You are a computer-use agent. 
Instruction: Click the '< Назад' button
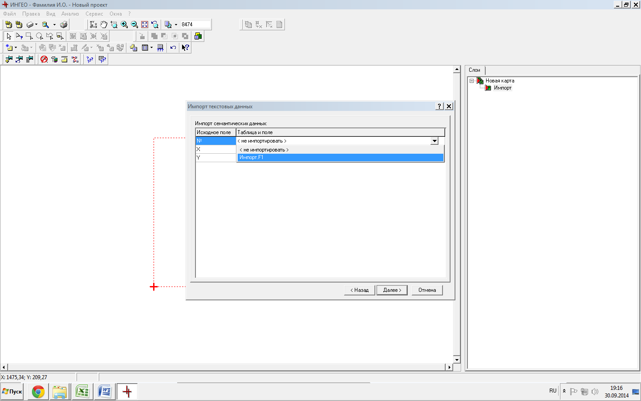[x=360, y=290]
